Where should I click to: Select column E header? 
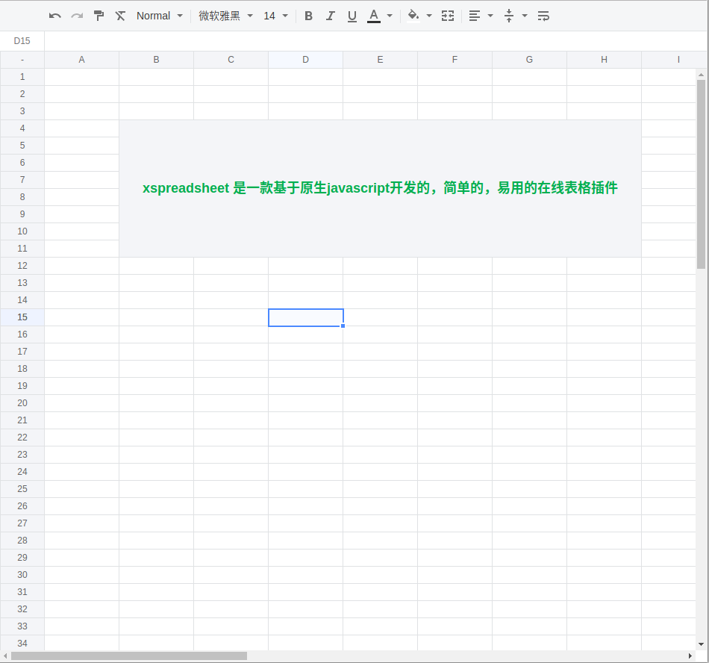(381, 60)
